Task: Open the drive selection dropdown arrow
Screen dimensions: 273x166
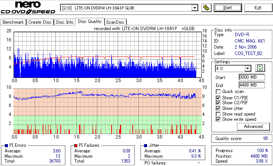Action: 195,8
